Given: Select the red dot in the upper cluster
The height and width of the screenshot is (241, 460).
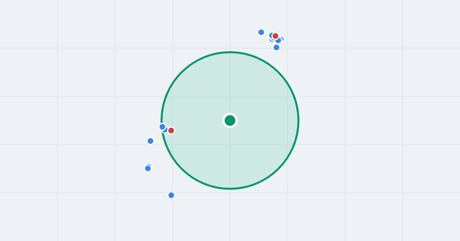Looking at the screenshot, I should tap(275, 36).
